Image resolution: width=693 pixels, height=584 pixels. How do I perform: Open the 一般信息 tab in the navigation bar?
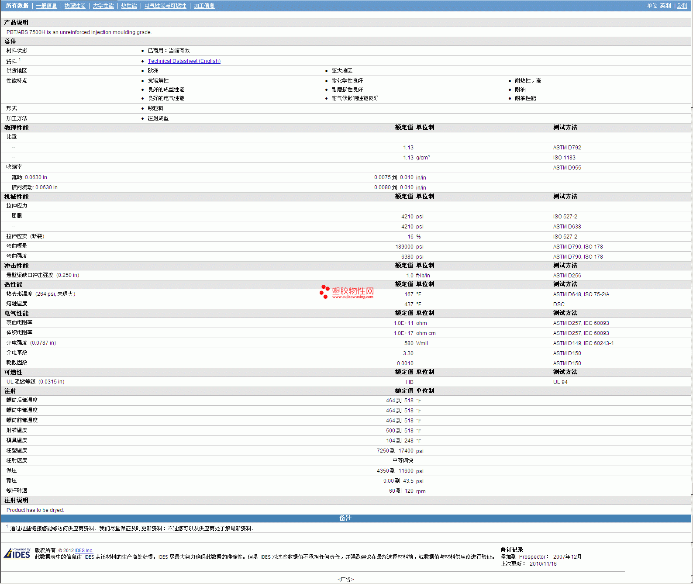tap(46, 6)
